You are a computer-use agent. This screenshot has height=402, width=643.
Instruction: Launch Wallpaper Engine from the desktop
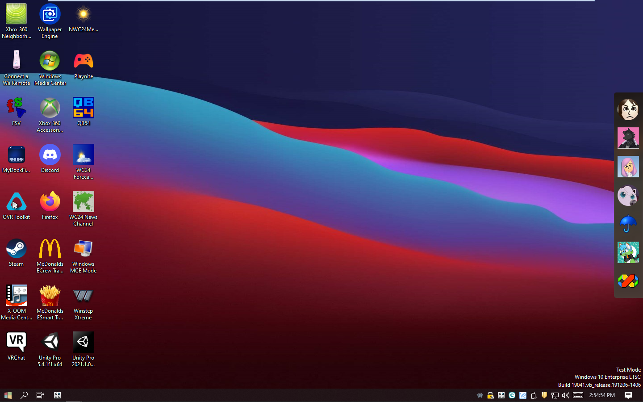pos(50,21)
